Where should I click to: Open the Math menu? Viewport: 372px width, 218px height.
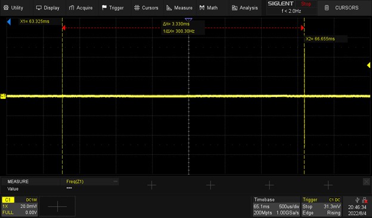tap(209, 8)
